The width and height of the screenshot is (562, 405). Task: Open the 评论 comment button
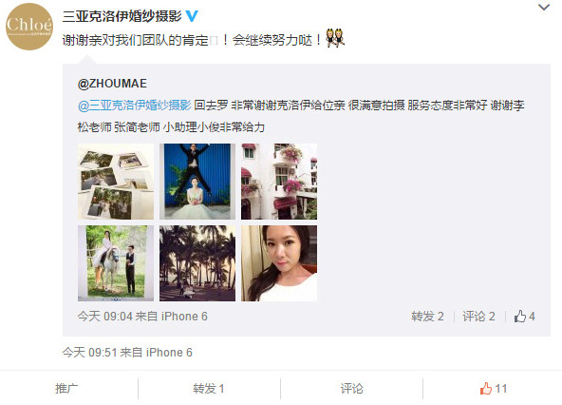[x=351, y=389]
